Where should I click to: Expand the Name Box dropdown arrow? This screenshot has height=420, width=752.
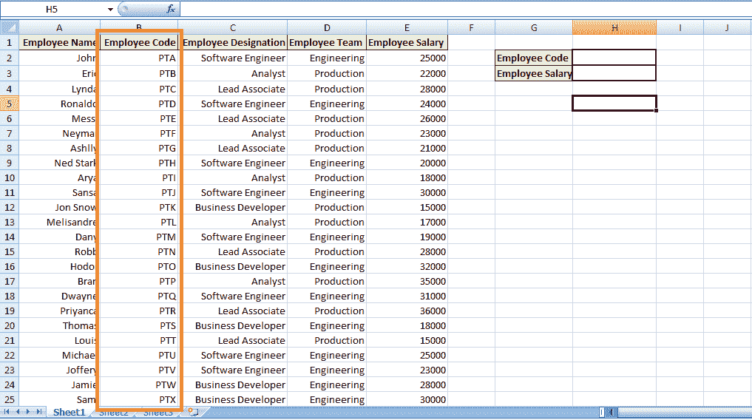click(110, 9)
